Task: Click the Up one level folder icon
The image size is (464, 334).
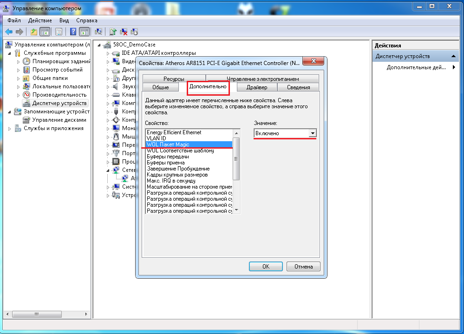Action: (x=34, y=32)
